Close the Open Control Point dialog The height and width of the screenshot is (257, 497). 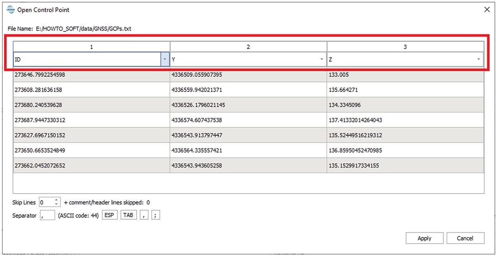(x=487, y=10)
